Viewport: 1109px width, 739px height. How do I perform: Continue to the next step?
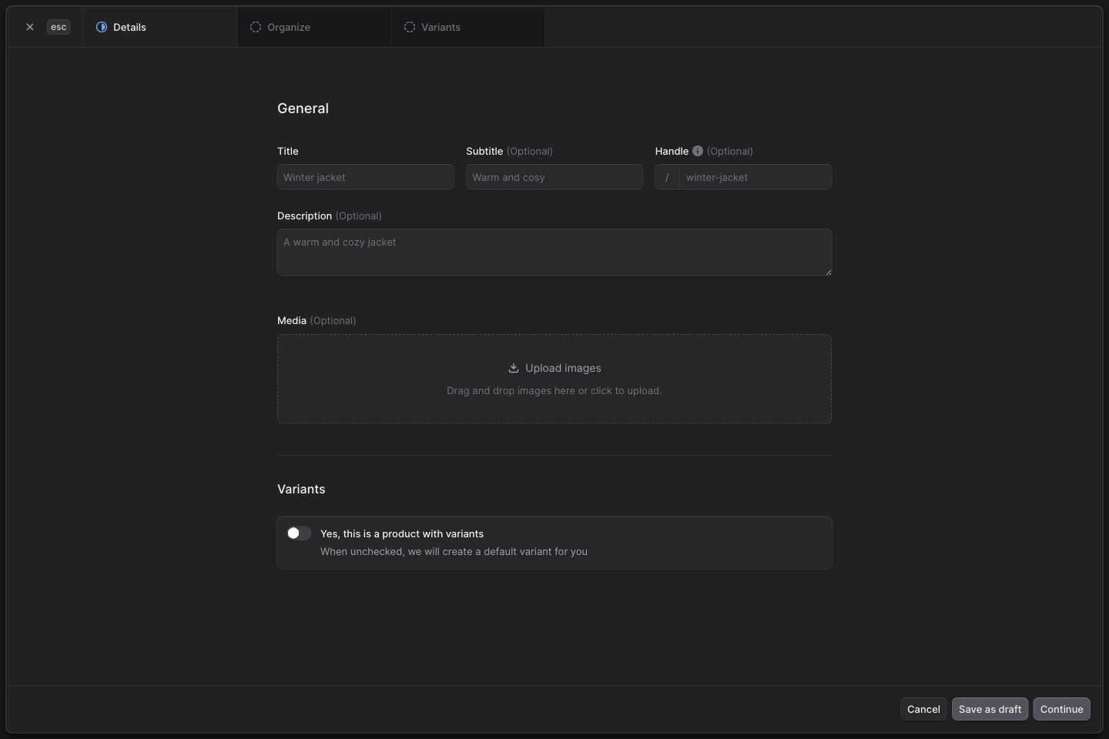[1062, 709]
